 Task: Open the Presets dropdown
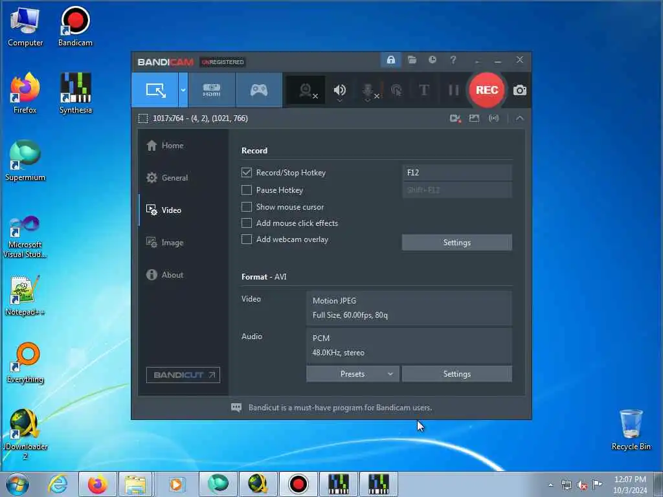(353, 374)
